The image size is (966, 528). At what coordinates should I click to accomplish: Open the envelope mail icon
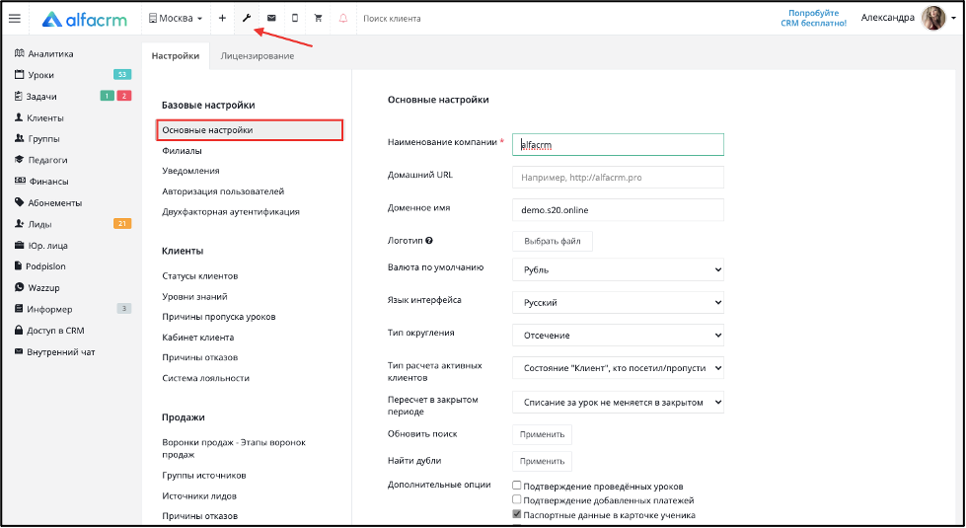point(271,18)
